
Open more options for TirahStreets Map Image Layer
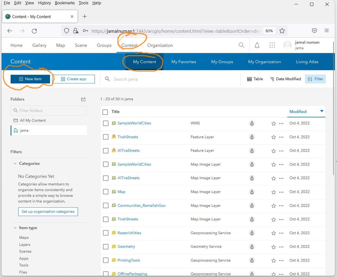[x=281, y=219]
